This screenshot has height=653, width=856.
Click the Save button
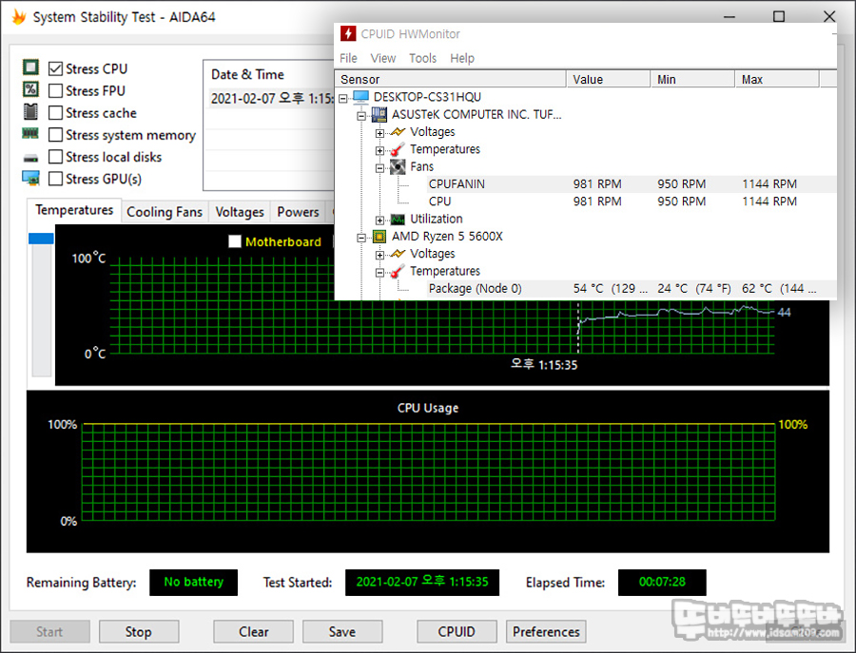click(x=342, y=632)
